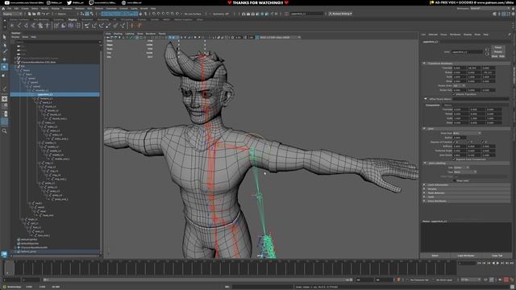The image size is (516, 290).
Task: Click the Lattice deformer shelf icon
Action: coord(78,25)
